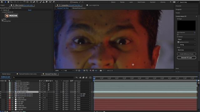Open the Full resolution dropdown
Viewport: 200px width, 112px height.
point(69,71)
